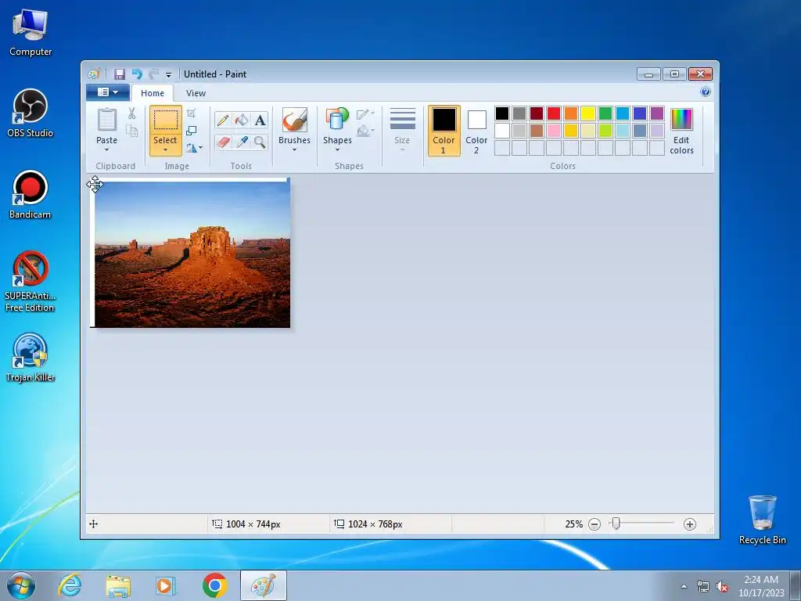This screenshot has height=601, width=801.
Task: Click the Undo arrow icon
Action: (137, 74)
